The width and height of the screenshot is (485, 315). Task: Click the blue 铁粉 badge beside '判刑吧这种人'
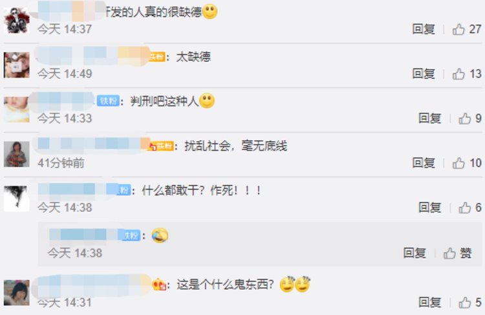click(x=108, y=101)
